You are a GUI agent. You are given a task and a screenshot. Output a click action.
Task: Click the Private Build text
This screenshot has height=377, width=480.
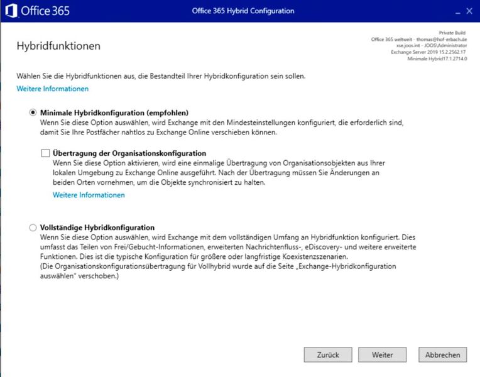[452, 33]
